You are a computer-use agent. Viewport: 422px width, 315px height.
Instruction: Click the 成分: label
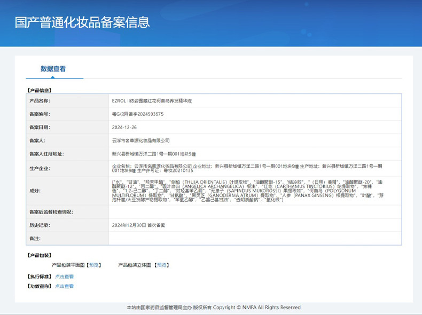coord(35,191)
